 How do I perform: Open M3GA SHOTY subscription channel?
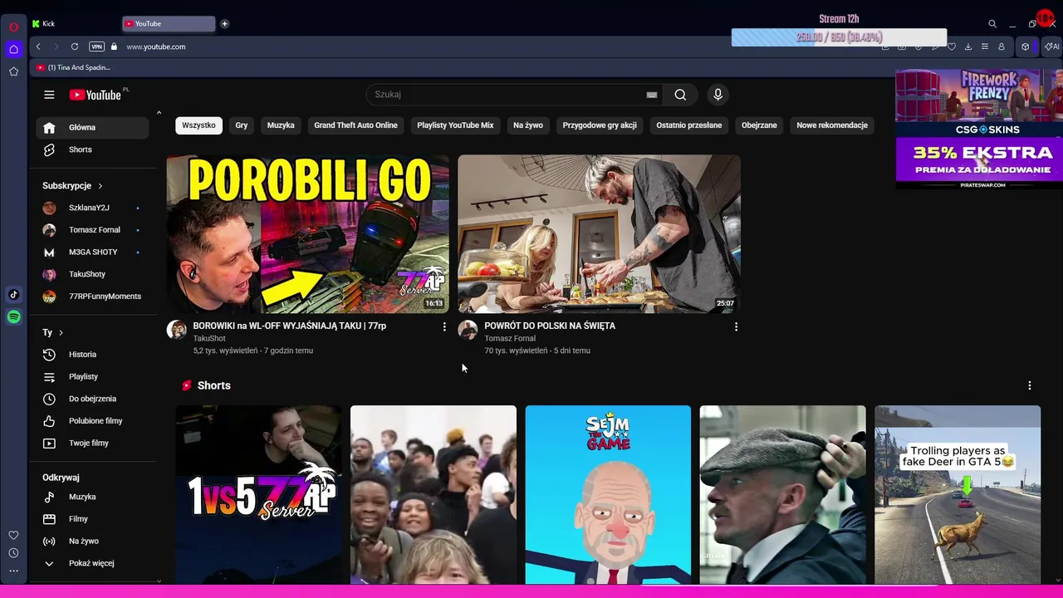(92, 252)
